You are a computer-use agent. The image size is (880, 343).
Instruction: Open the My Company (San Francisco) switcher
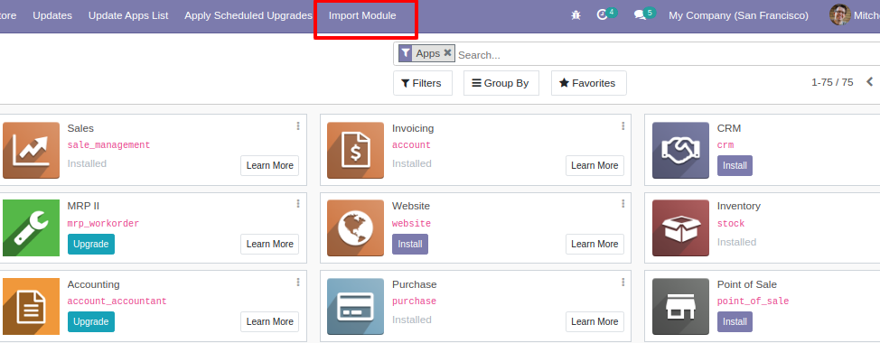738,15
